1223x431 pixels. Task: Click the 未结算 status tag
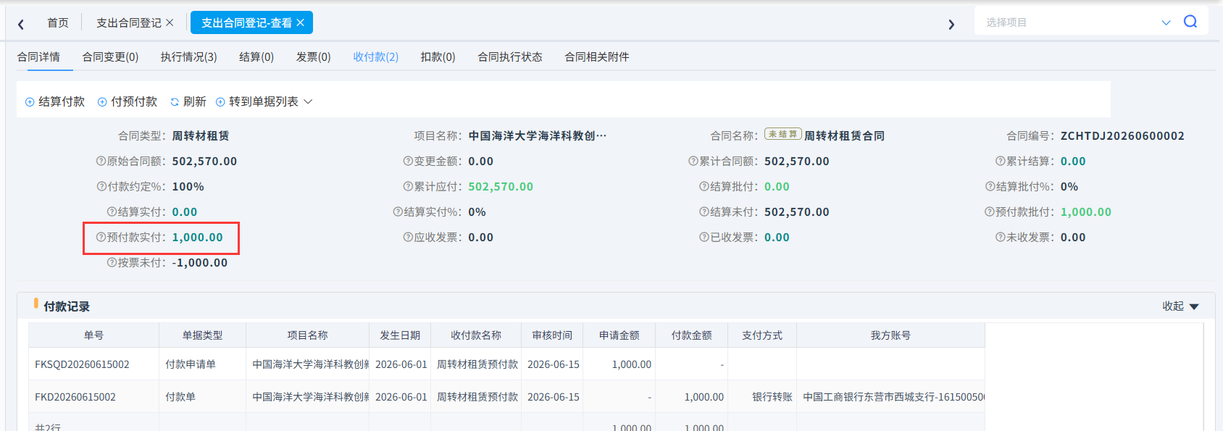(x=782, y=135)
